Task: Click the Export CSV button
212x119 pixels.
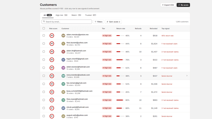Action: click(168, 5)
